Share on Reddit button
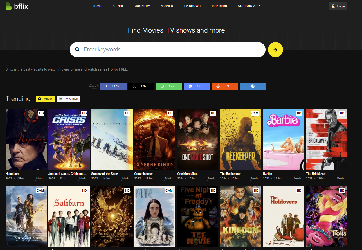The image size is (362, 250). coord(225,86)
